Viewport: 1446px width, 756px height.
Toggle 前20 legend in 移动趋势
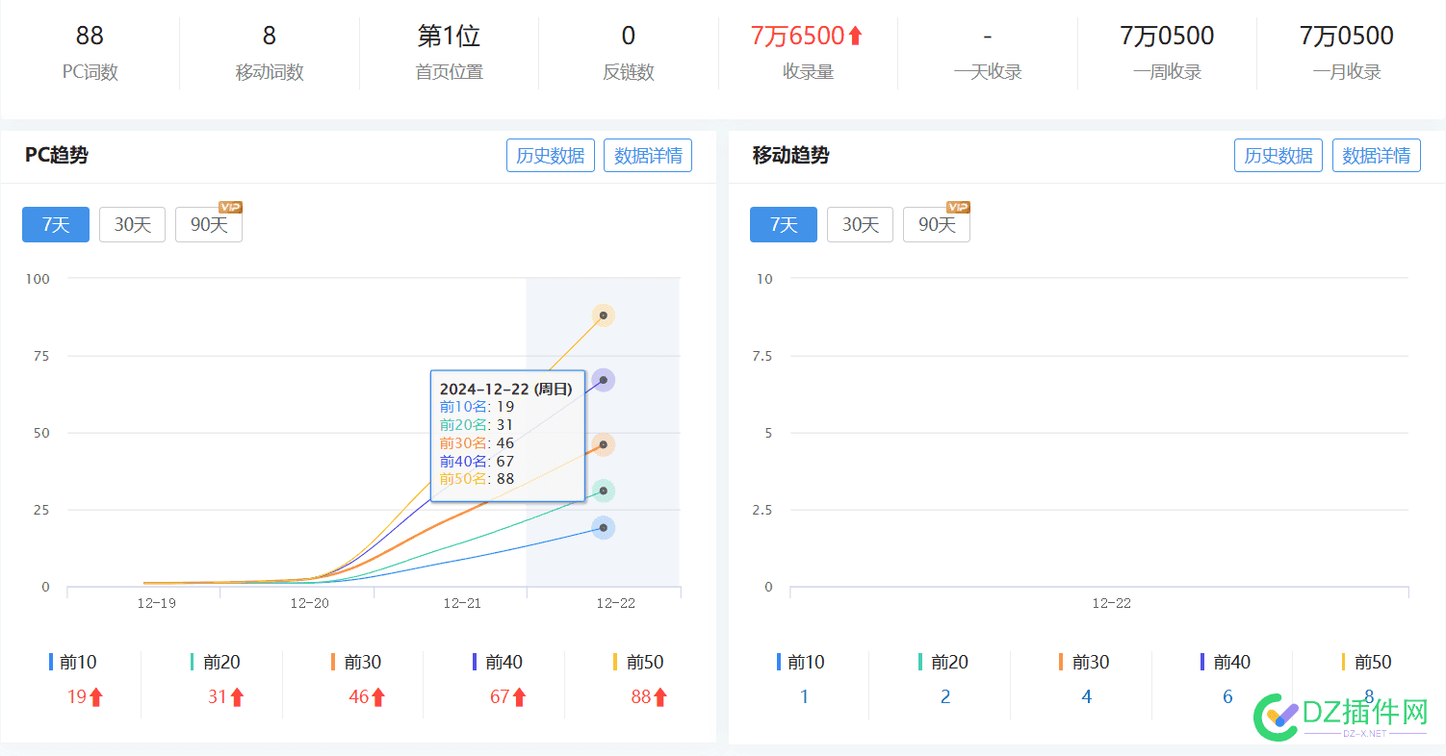click(x=942, y=662)
